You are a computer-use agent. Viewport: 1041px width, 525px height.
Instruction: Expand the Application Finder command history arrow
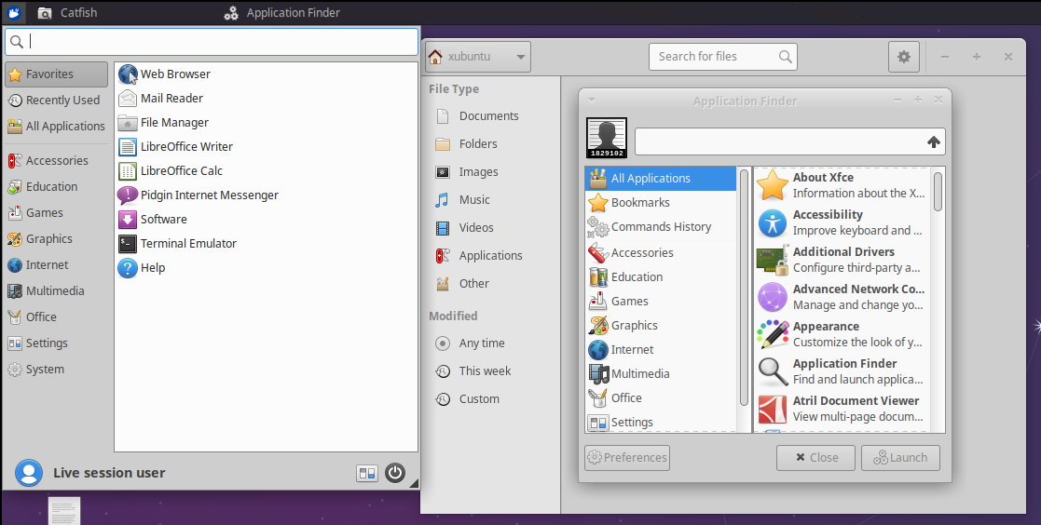[934, 142]
